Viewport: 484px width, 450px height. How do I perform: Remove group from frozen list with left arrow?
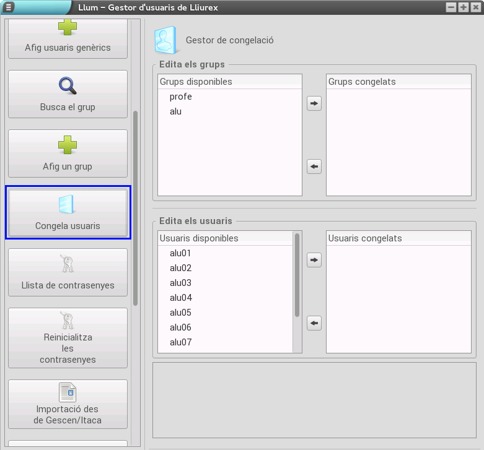pos(314,167)
